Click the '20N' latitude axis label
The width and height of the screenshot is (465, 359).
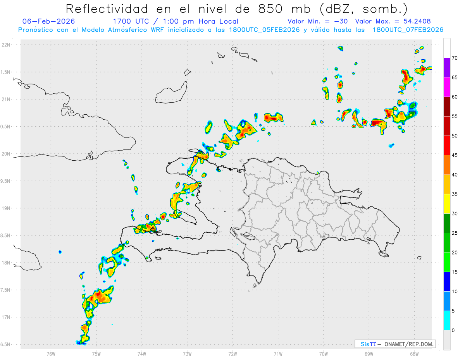[6, 154]
